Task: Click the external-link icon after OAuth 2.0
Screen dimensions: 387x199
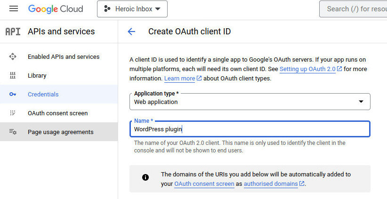Action: click(x=339, y=69)
